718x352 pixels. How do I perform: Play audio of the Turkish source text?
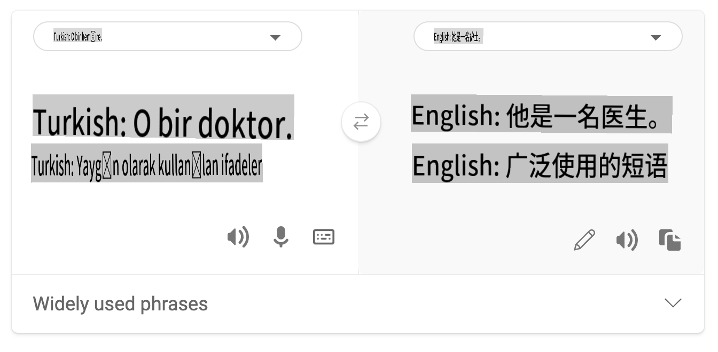[x=238, y=237]
